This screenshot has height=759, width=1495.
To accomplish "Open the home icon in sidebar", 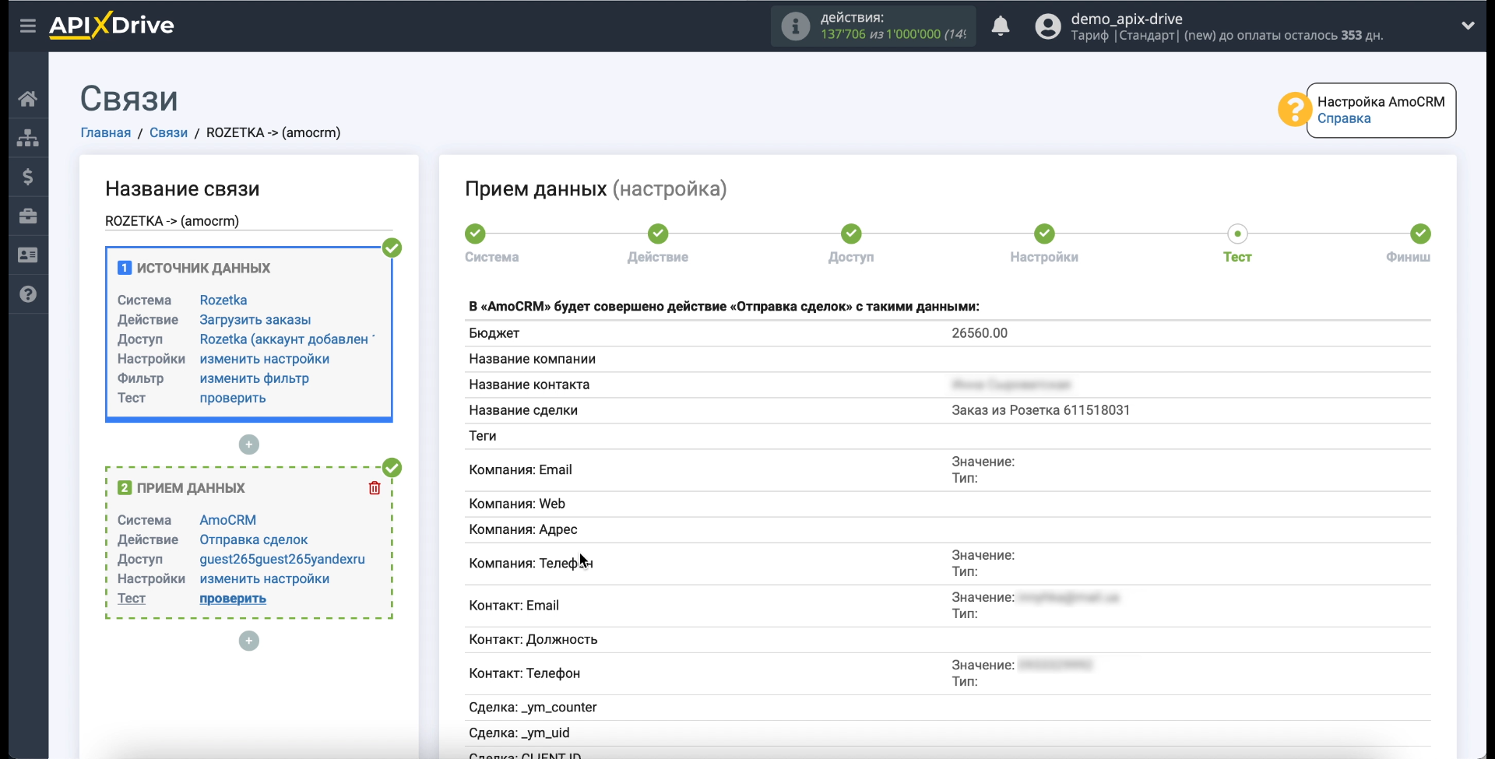I will [x=28, y=99].
